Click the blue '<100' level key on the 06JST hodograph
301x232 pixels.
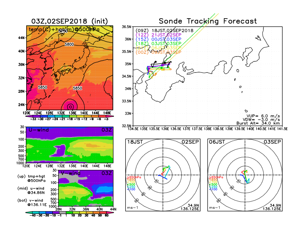click(x=213, y=189)
